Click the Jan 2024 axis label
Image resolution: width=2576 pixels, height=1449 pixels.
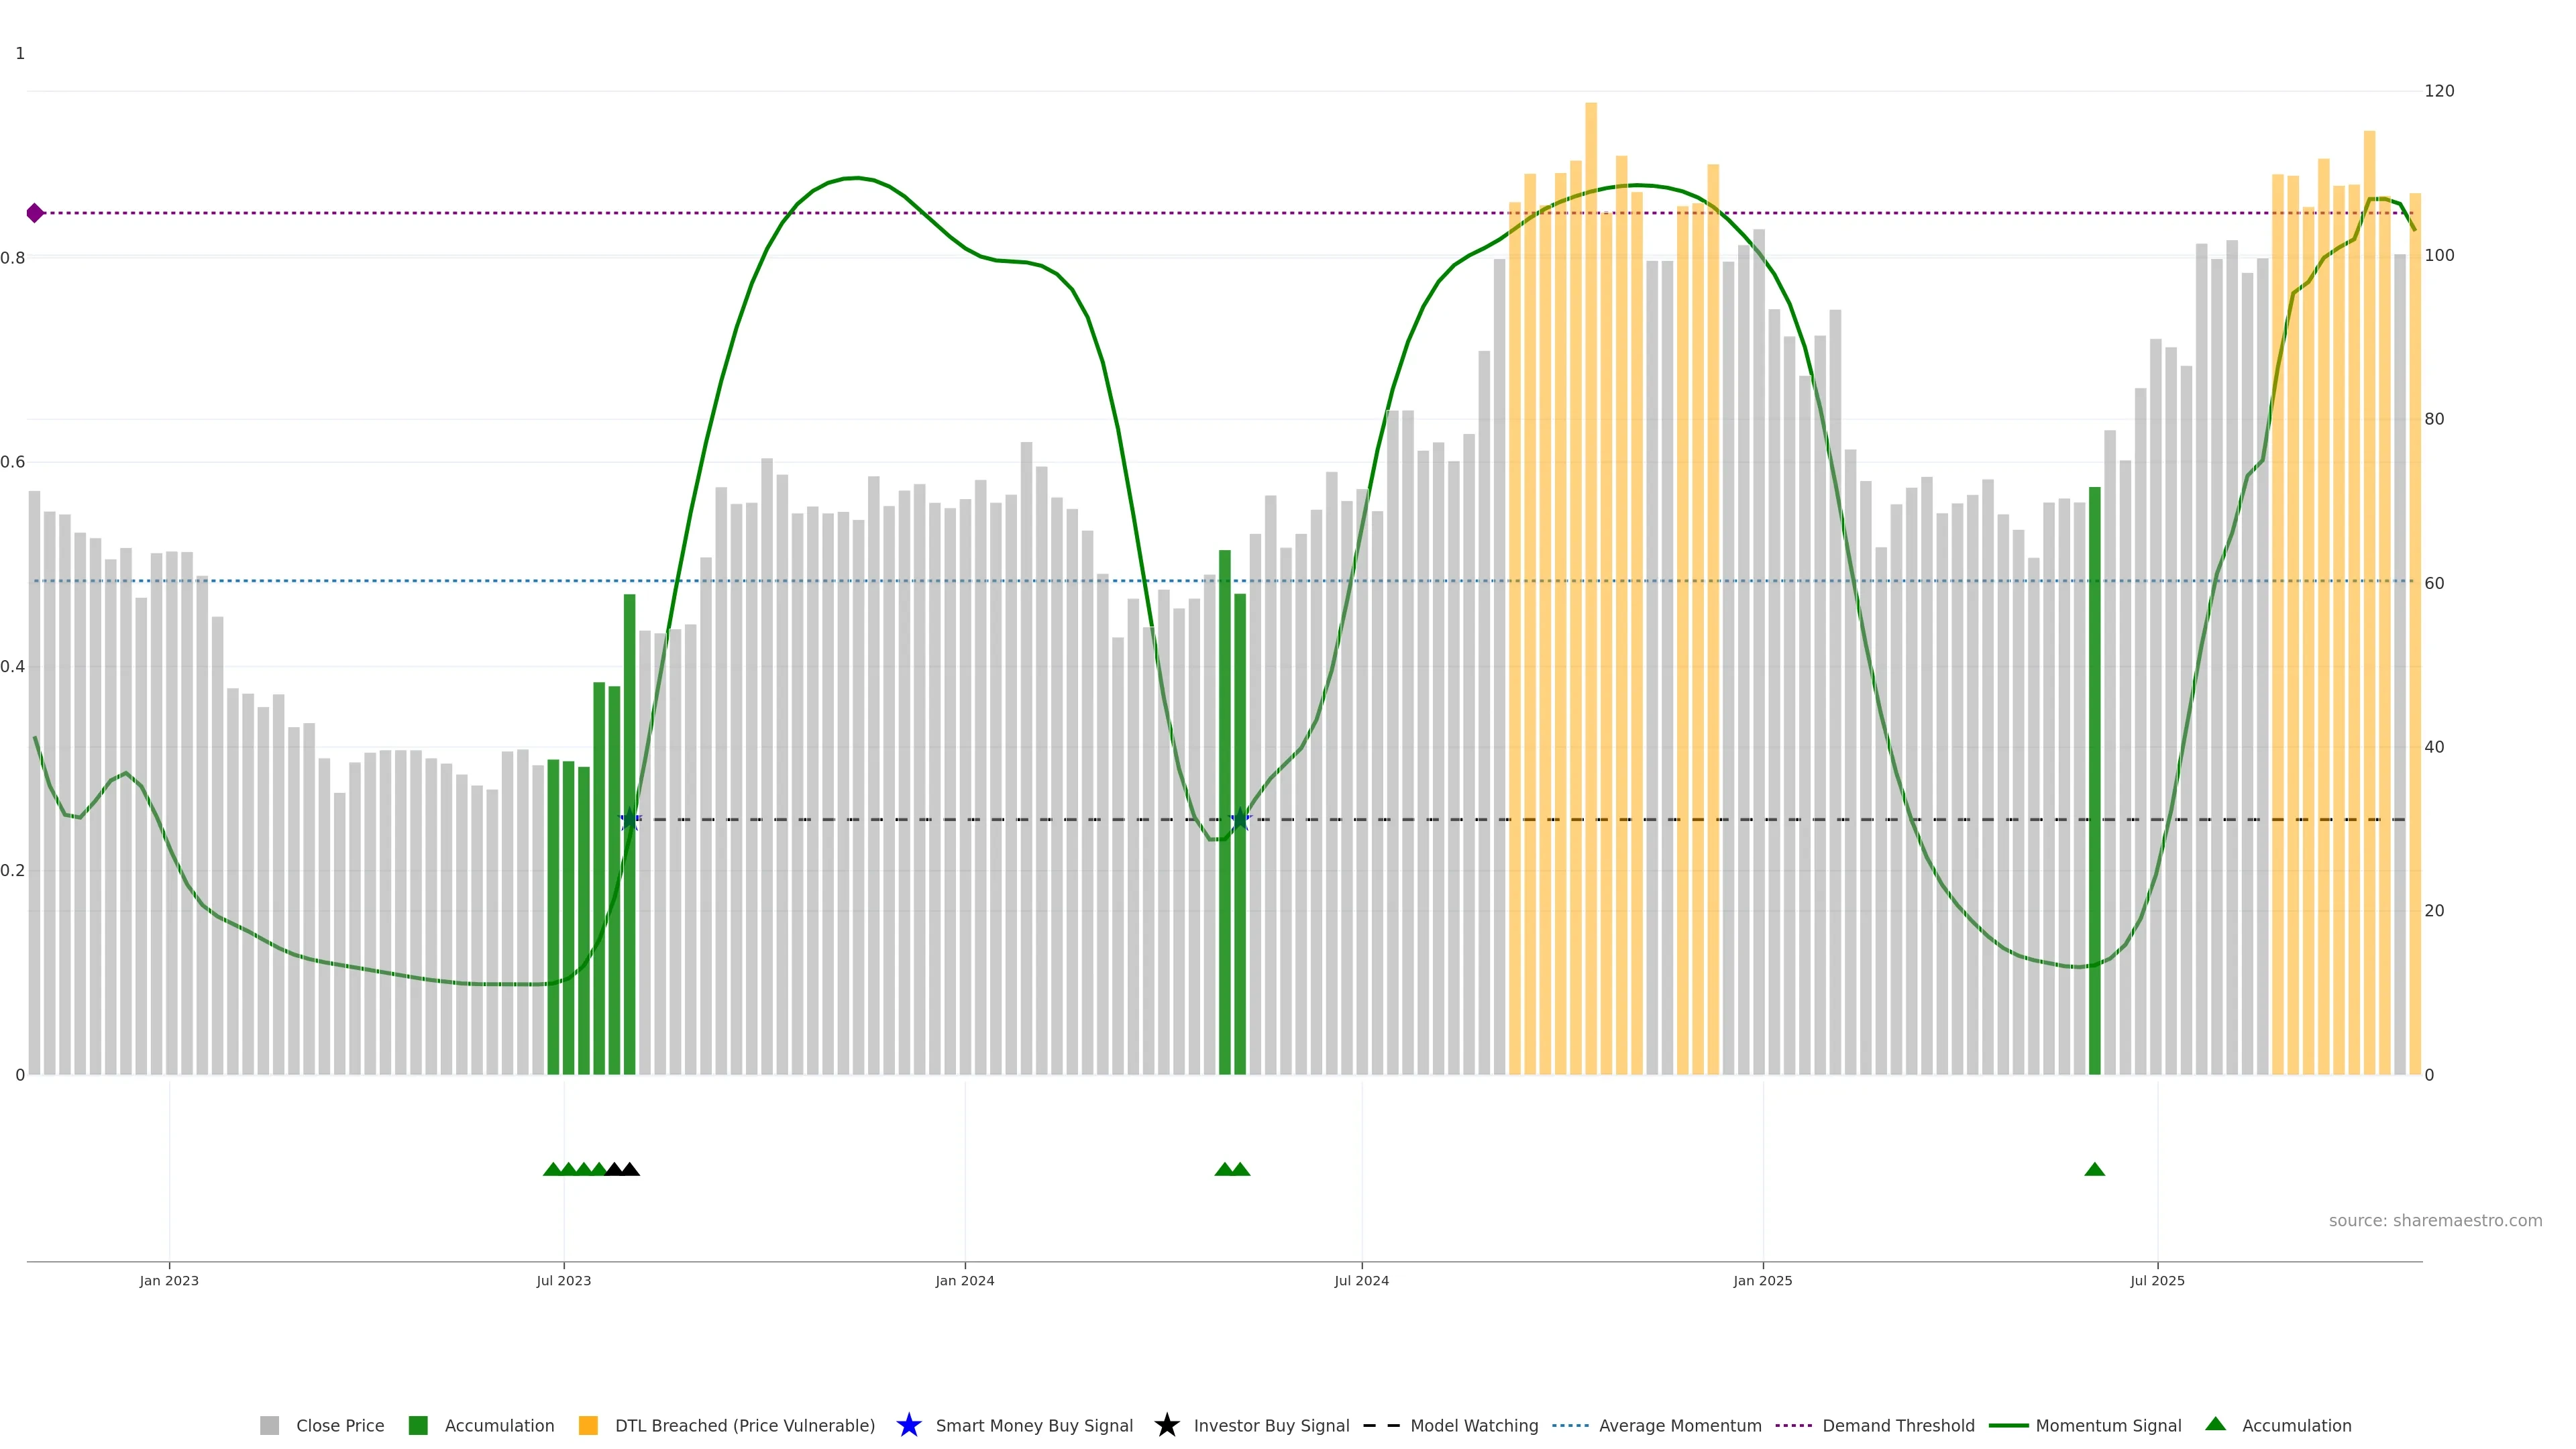pyautogui.click(x=964, y=1280)
